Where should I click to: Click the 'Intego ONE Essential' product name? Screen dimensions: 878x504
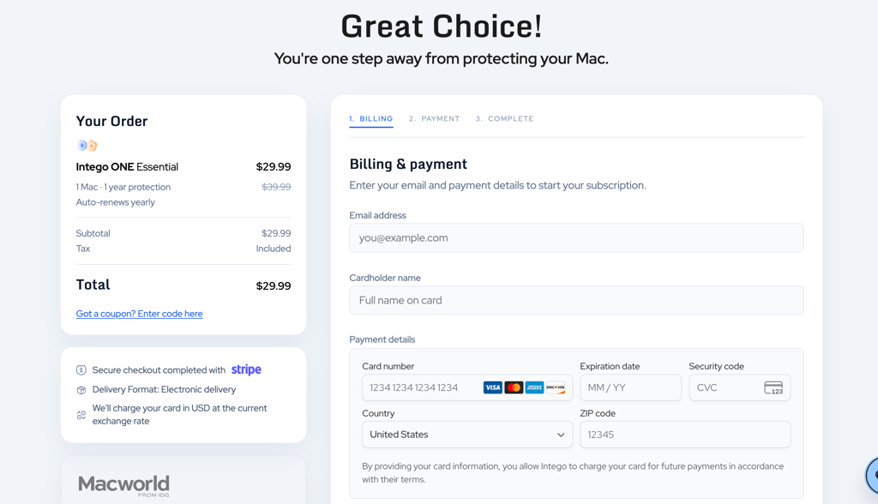pos(127,167)
